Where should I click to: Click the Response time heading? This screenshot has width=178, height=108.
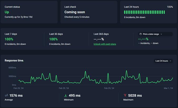point(14,61)
